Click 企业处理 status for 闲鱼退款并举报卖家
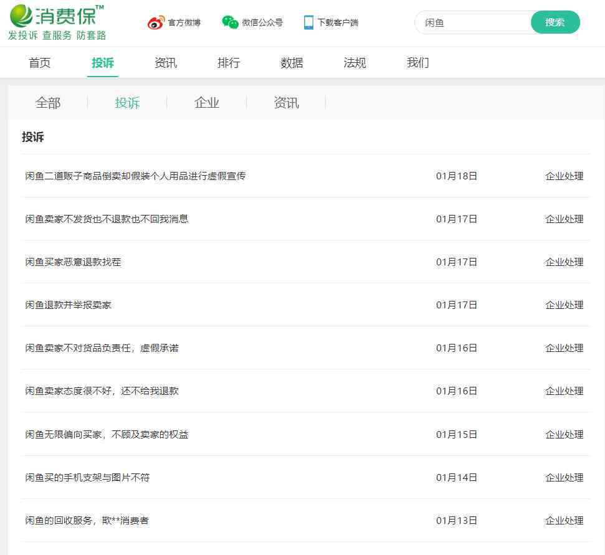Viewport: 605px width, 555px height. click(565, 305)
